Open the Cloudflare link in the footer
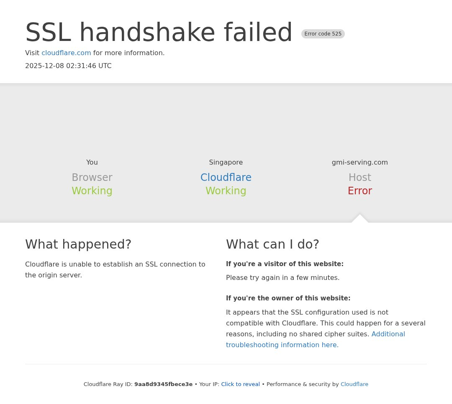The image size is (452, 404). [x=354, y=384]
